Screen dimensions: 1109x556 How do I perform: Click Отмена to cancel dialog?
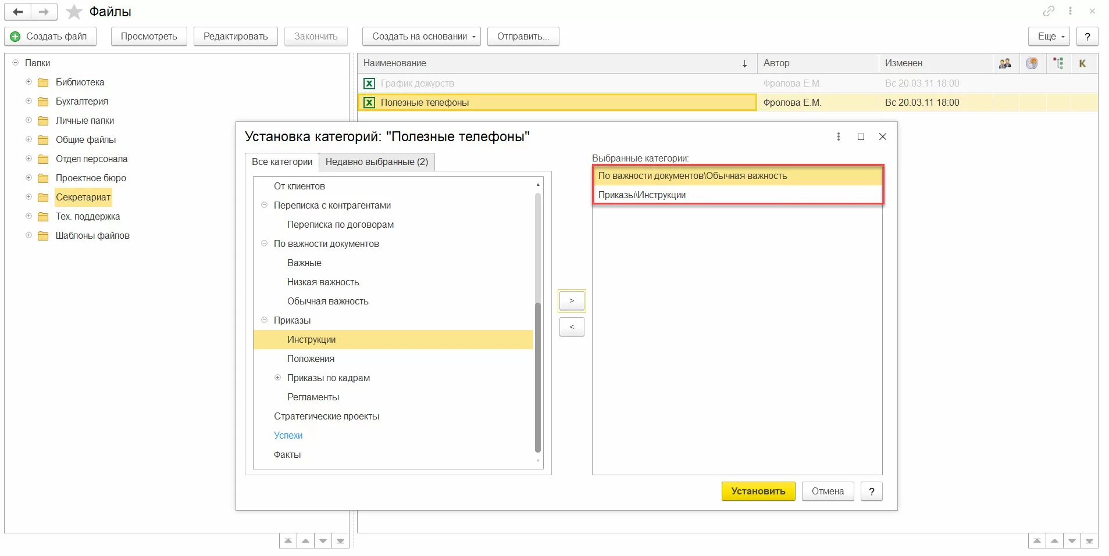tap(828, 492)
